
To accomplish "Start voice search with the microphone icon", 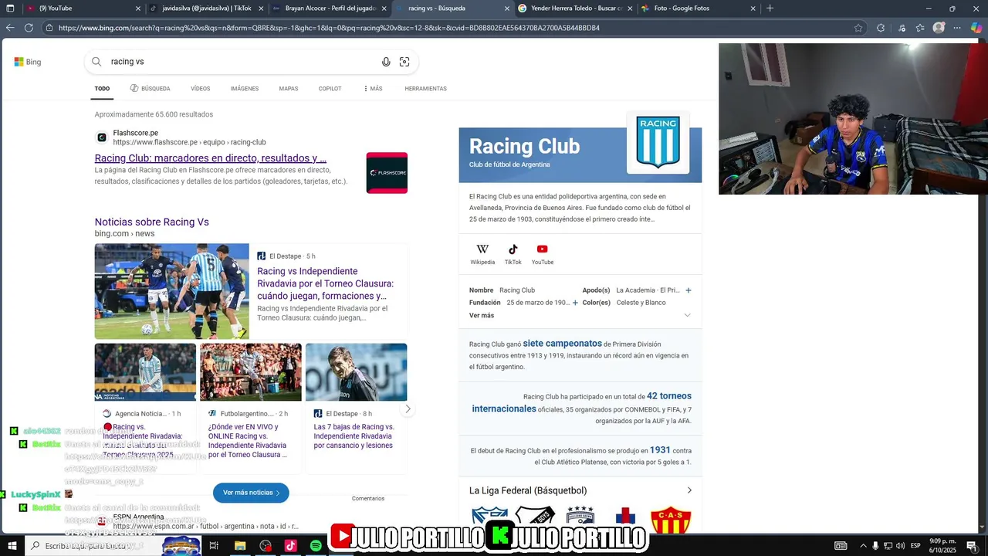I will pyautogui.click(x=386, y=62).
